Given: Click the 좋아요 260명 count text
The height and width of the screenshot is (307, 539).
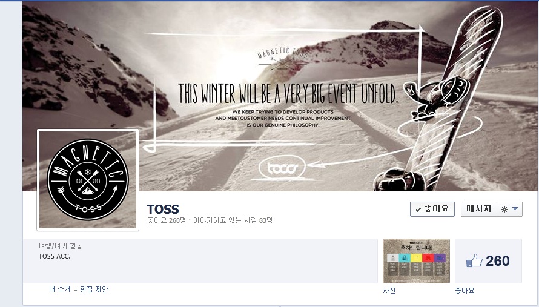Looking at the screenshot, I should (x=167, y=220).
